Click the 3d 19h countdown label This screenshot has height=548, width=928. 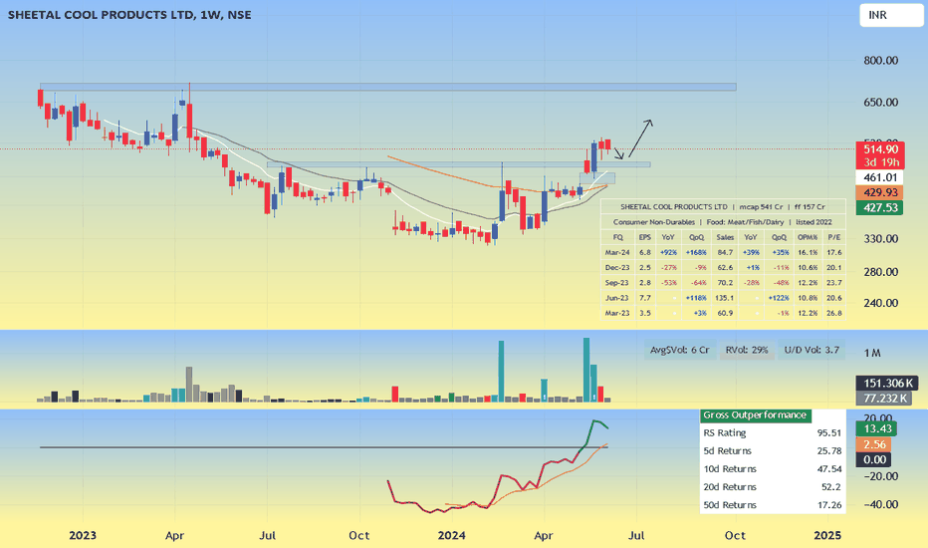(880, 162)
